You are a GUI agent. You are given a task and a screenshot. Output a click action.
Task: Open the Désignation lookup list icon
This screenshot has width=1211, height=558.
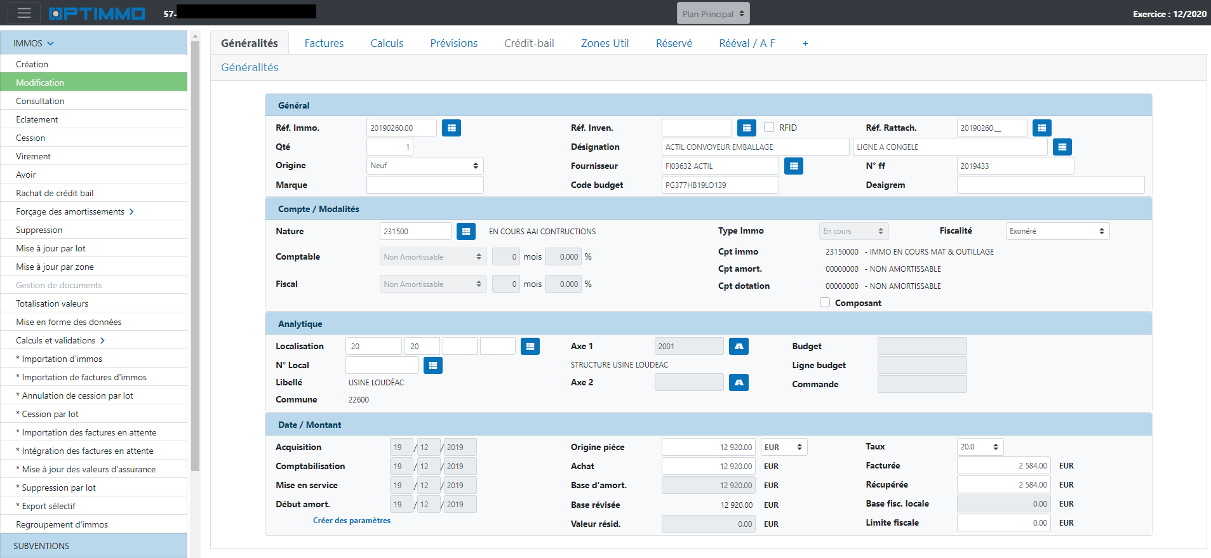[x=1062, y=147]
